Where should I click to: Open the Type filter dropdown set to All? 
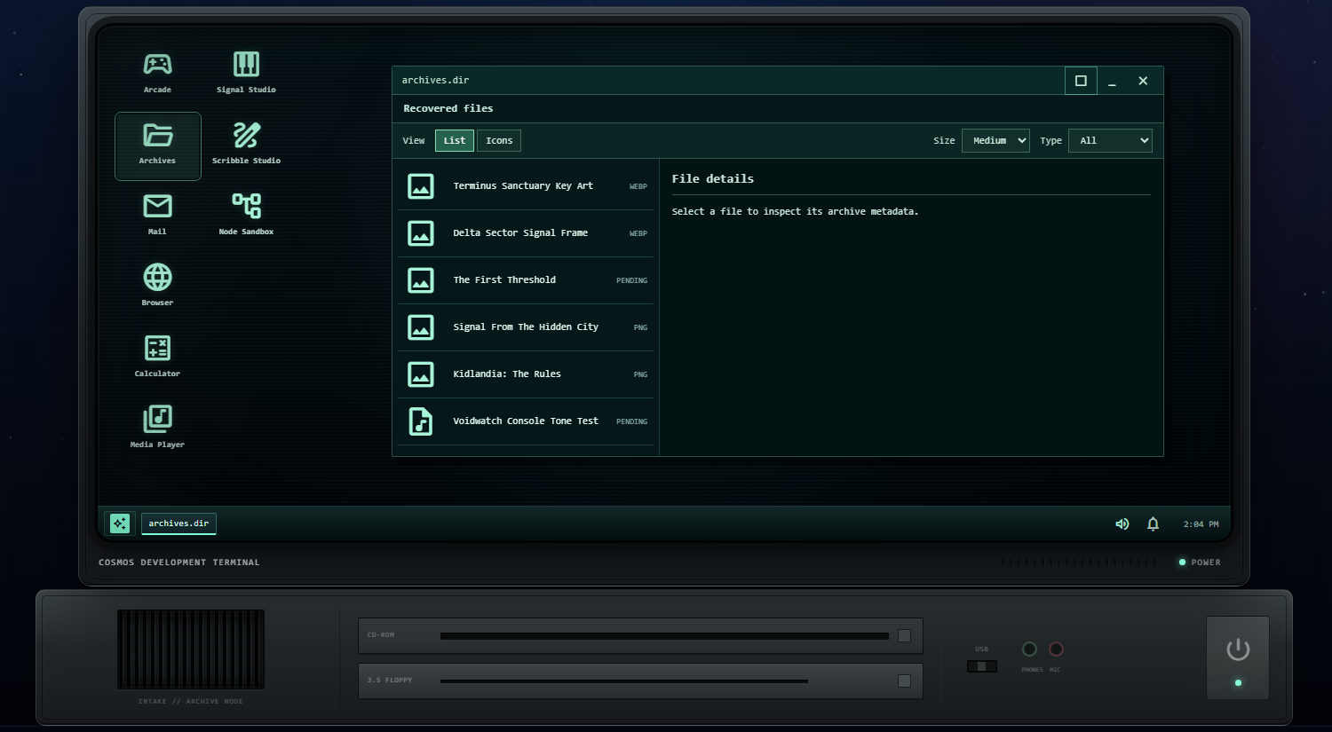[x=1110, y=140]
